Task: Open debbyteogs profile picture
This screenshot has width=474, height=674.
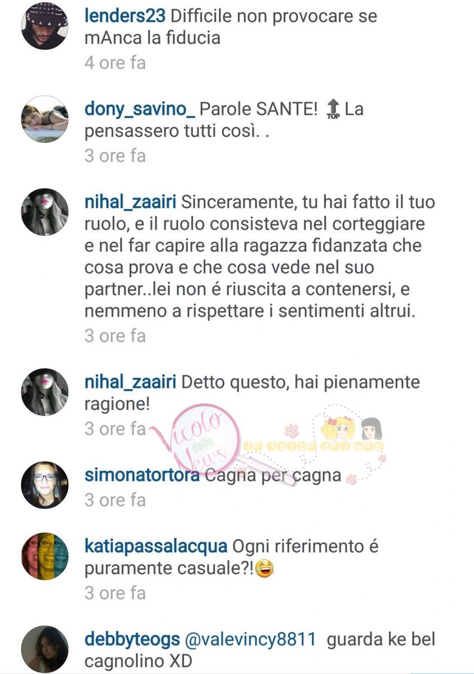Action: (45, 649)
